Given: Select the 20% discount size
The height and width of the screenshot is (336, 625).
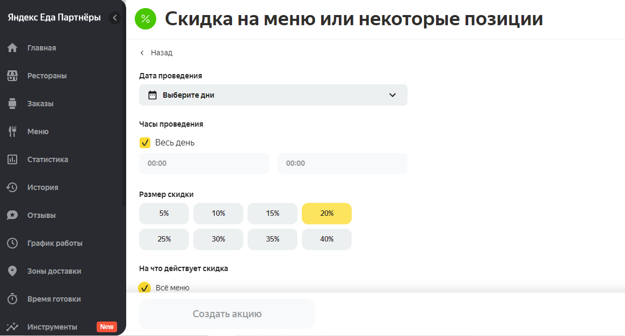Looking at the screenshot, I should 326,213.
